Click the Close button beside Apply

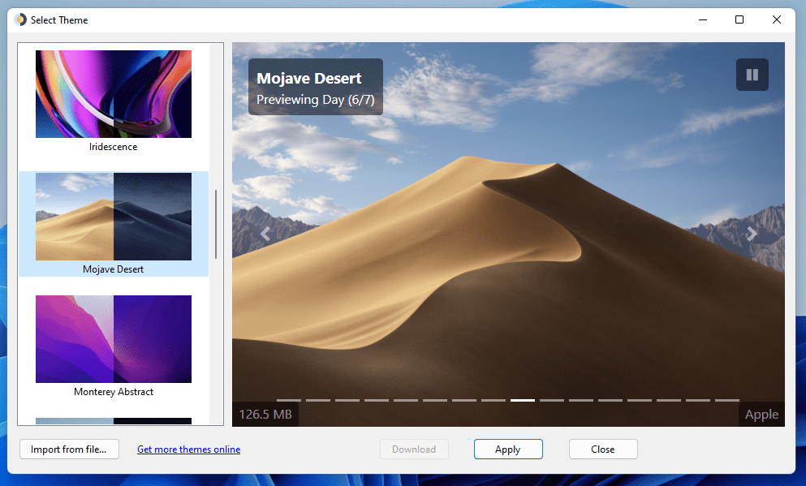click(x=603, y=449)
